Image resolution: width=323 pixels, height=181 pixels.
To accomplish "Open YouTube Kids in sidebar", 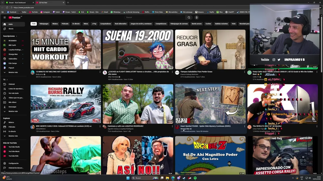I will [13, 156].
